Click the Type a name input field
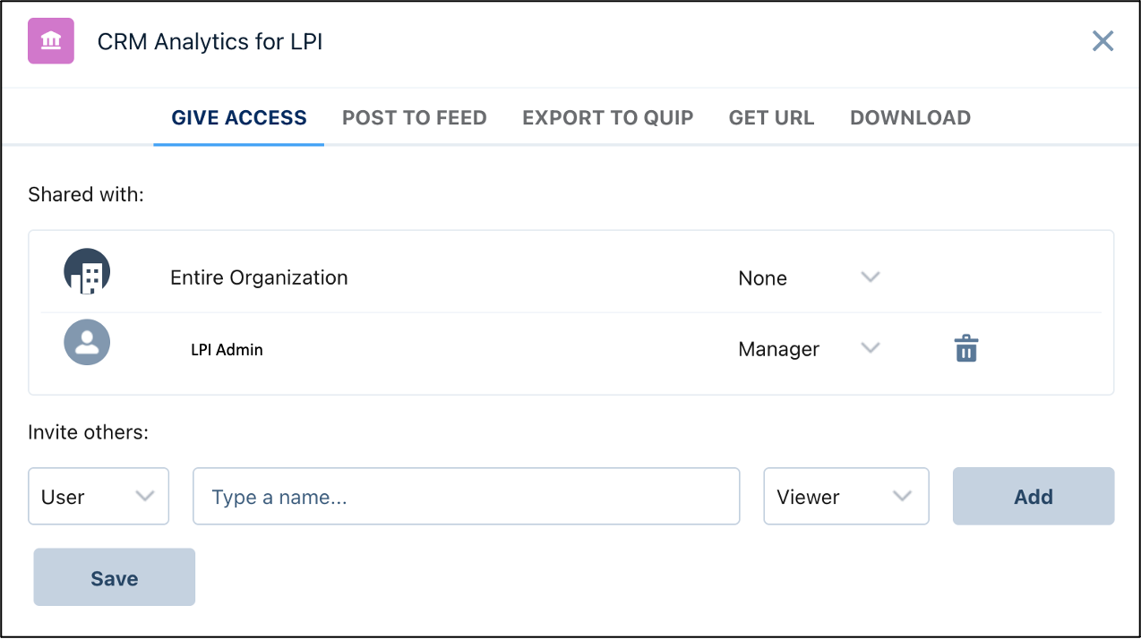1141x639 pixels. [466, 496]
